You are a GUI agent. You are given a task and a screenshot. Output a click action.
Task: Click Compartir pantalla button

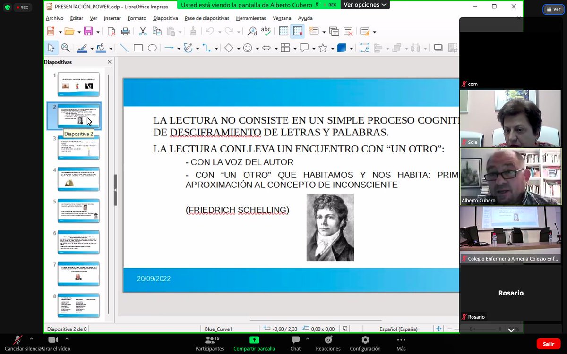click(254, 343)
